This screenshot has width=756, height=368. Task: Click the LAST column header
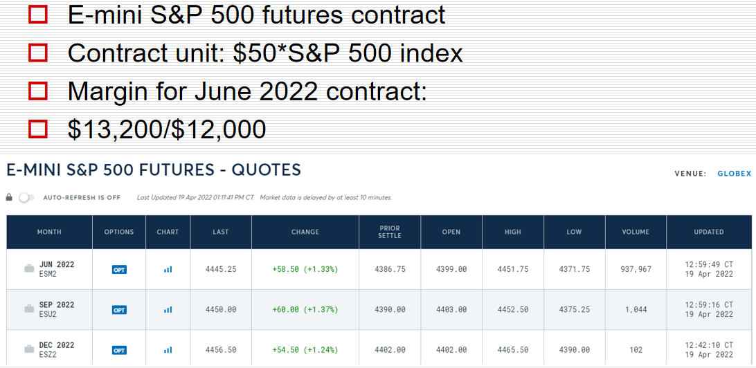tap(221, 232)
